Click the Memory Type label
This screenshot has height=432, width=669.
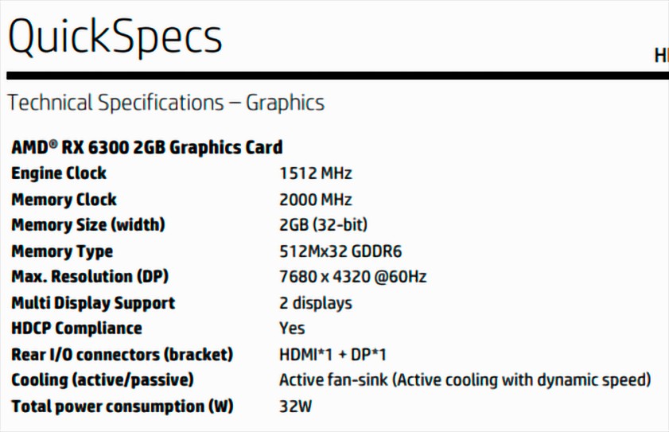tap(62, 251)
